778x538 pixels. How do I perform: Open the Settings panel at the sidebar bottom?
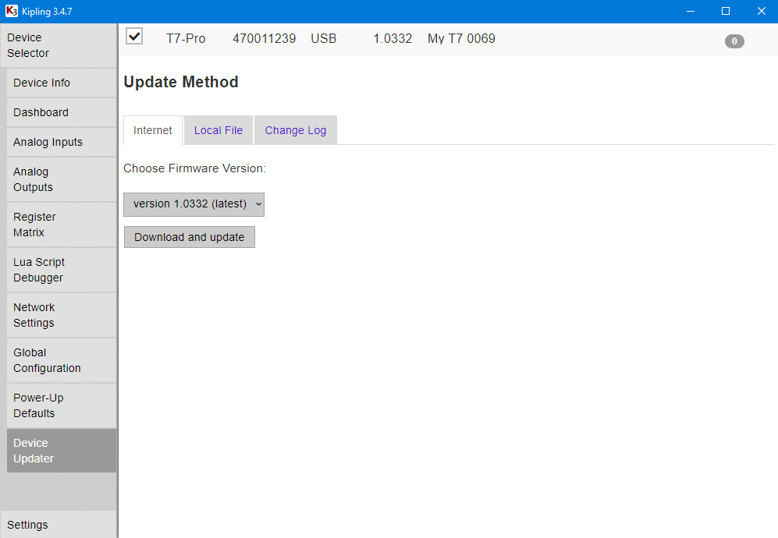[30, 525]
